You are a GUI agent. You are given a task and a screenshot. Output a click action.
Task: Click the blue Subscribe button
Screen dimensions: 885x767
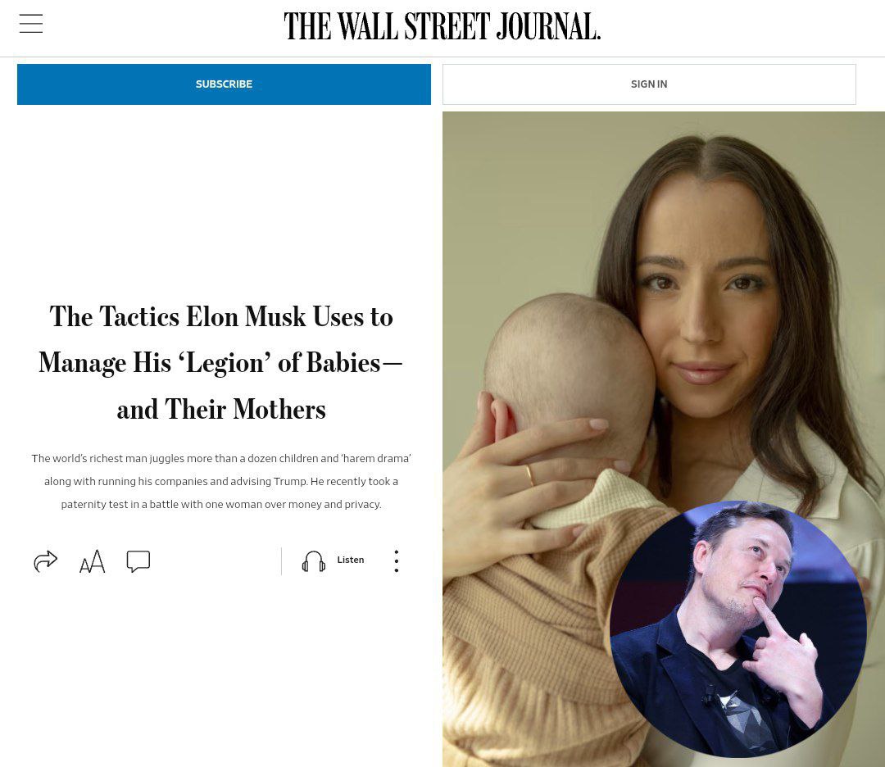coord(224,84)
